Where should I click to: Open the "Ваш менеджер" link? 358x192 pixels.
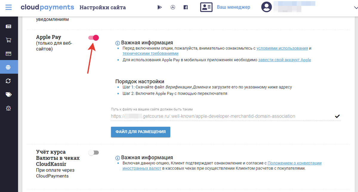[x=234, y=7]
